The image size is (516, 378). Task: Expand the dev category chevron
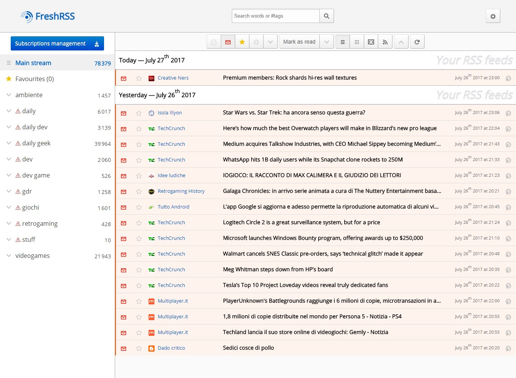pyautogui.click(x=9, y=159)
